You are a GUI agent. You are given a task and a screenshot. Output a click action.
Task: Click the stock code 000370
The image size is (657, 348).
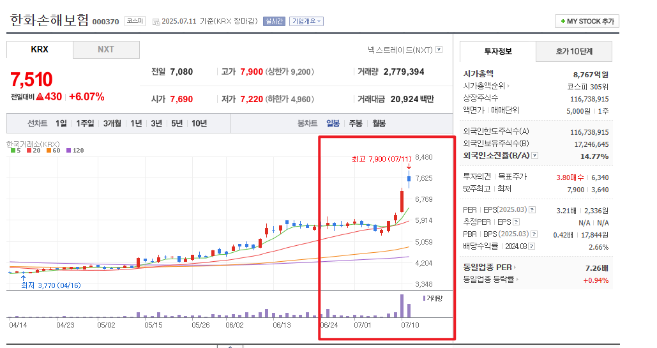[x=105, y=21]
